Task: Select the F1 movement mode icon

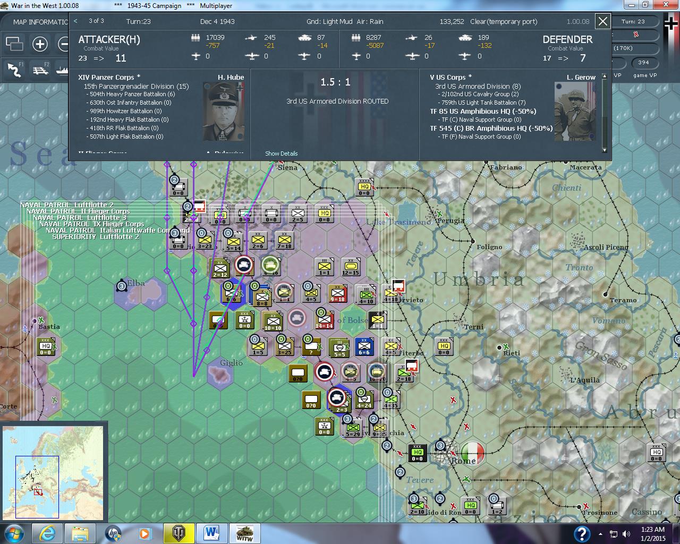Action: point(15,70)
